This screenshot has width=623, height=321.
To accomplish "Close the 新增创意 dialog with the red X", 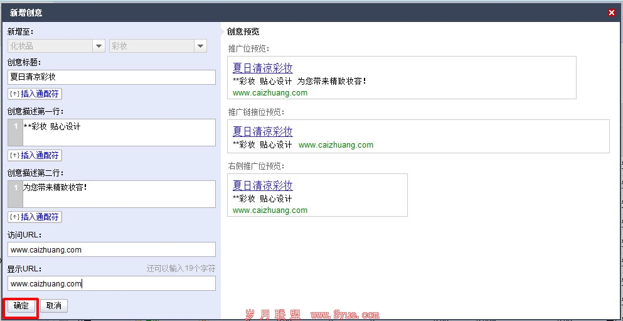I will tap(612, 13).
